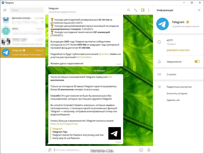Click the 20:24 message timestamp
204x154 pixels.
tap(119, 142)
